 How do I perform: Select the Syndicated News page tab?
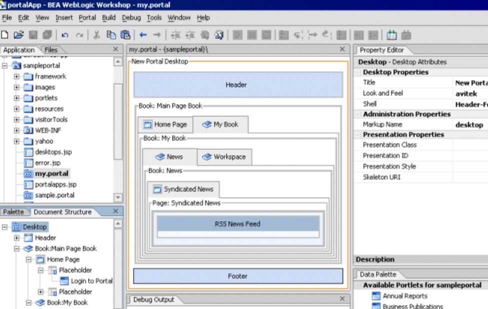click(183, 189)
